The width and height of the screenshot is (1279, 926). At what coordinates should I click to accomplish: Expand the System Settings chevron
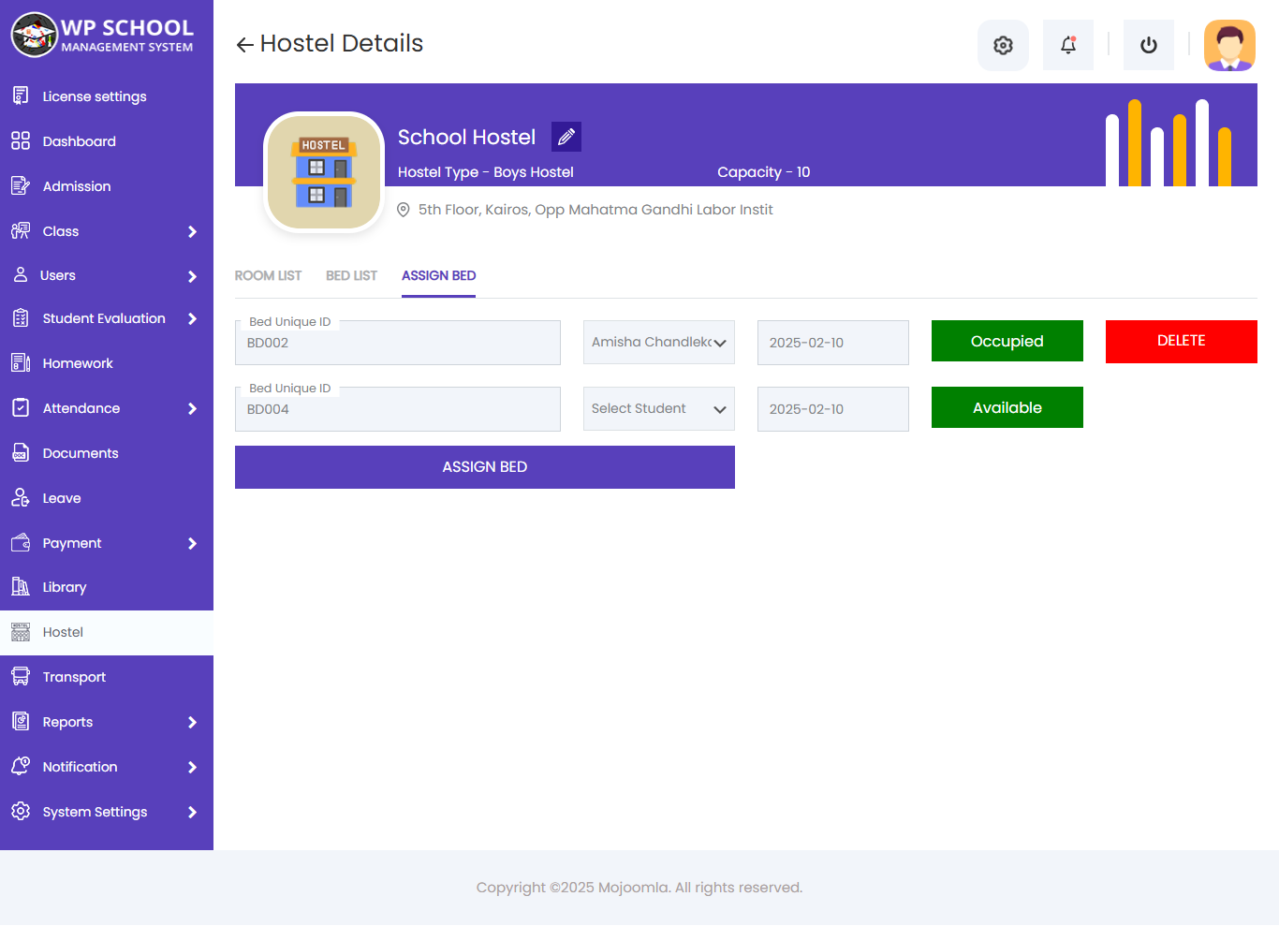coord(192,812)
